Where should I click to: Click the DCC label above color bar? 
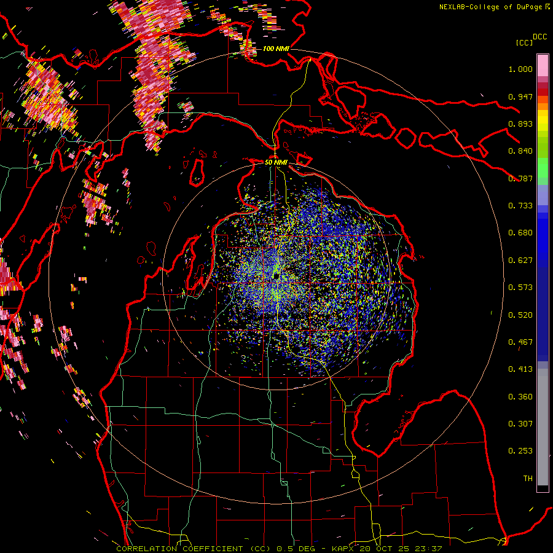539,37
